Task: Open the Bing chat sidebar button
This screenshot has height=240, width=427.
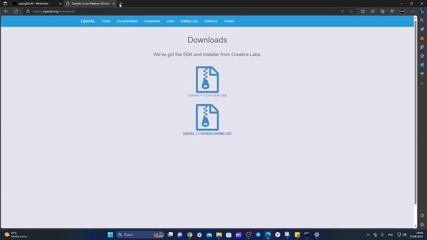Action: coord(422,11)
